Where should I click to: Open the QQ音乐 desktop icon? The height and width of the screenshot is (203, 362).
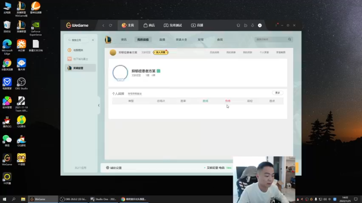(x=21, y=121)
